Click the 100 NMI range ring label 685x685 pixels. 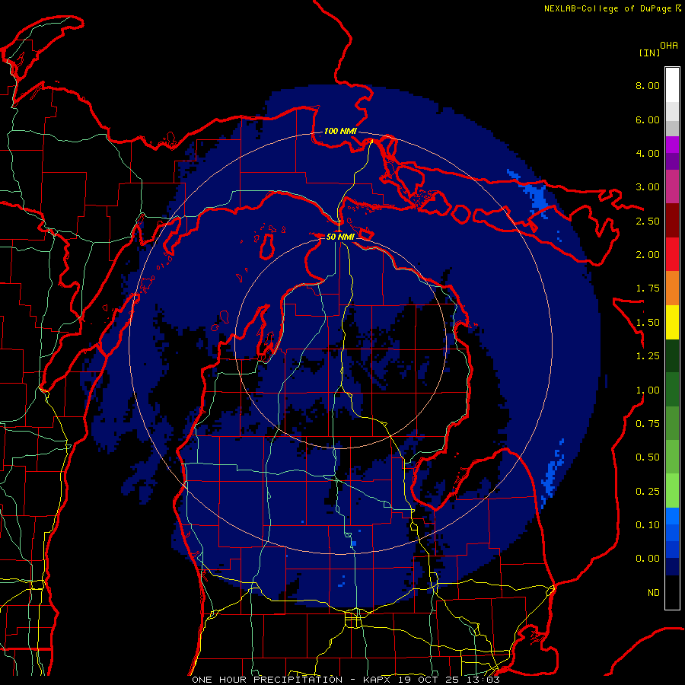(x=340, y=131)
